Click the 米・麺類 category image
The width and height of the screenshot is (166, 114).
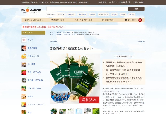click(24, 64)
